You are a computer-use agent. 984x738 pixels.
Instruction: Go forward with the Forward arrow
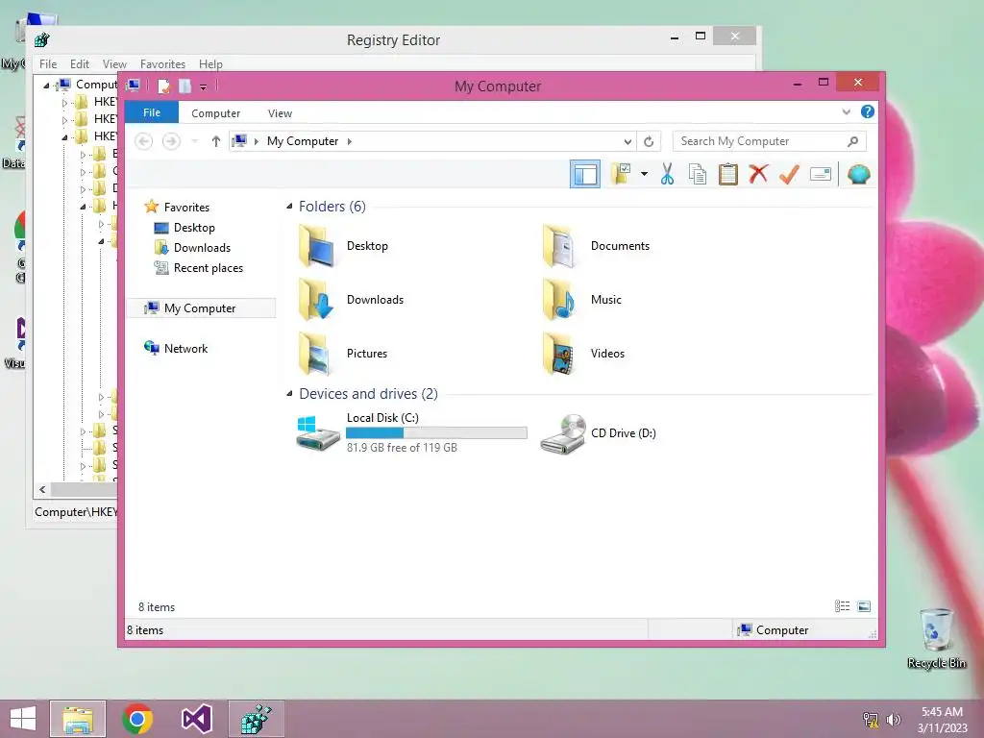point(171,141)
